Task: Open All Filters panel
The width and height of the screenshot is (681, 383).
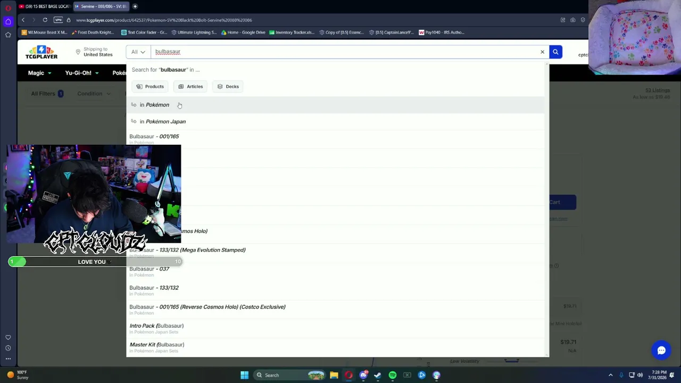Action: (47, 94)
